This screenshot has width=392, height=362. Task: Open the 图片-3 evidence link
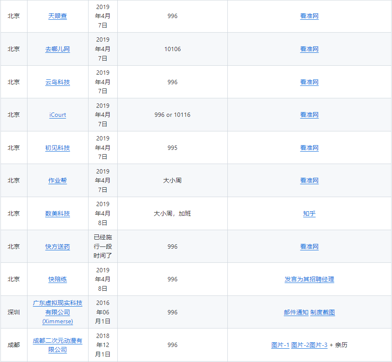point(318,345)
